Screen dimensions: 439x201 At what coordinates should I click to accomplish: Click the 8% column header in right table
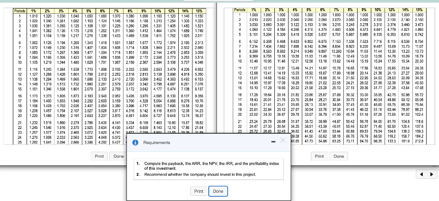[350, 10]
